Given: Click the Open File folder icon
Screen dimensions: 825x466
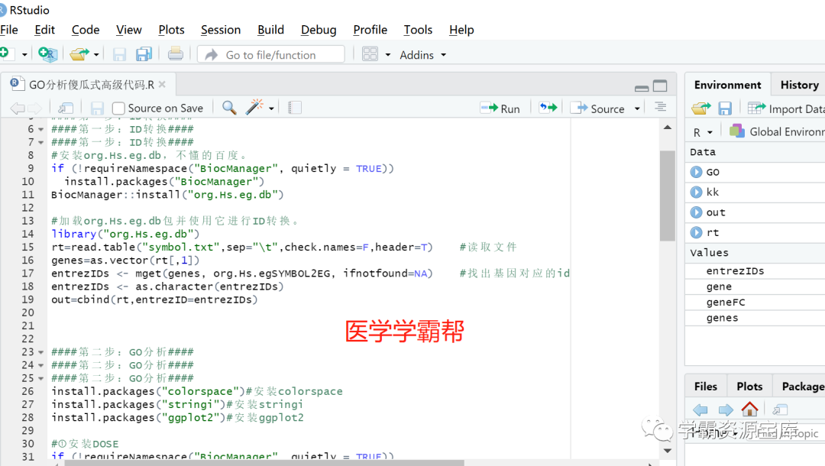Looking at the screenshot, I should tap(80, 54).
